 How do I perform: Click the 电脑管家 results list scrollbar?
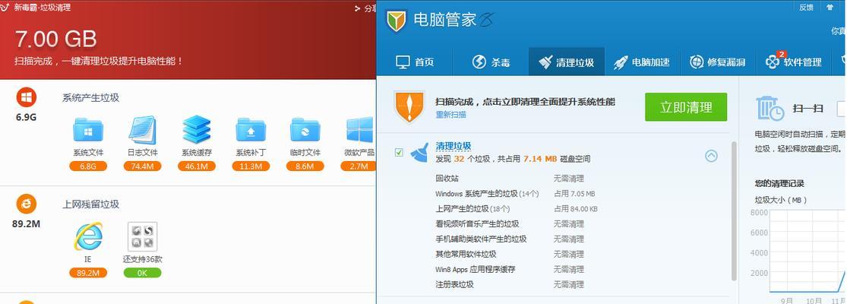[734, 211]
